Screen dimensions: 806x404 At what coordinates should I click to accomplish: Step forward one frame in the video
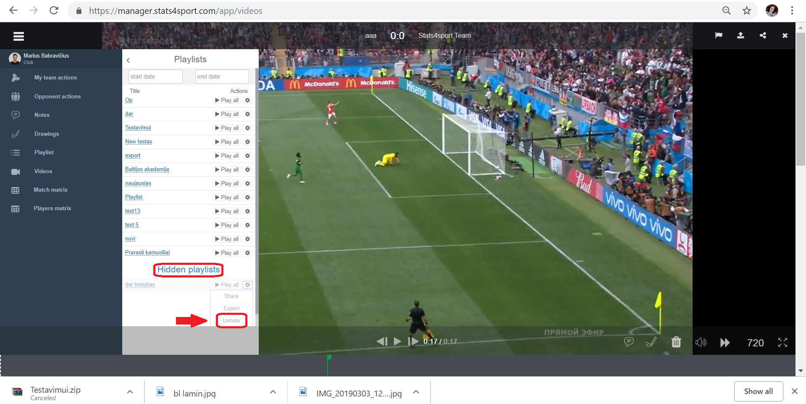pos(413,341)
